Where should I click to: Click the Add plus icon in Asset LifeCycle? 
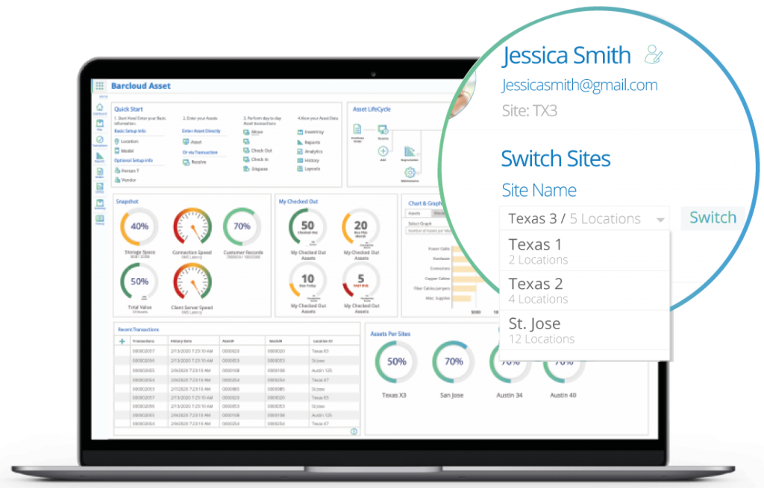point(383,151)
